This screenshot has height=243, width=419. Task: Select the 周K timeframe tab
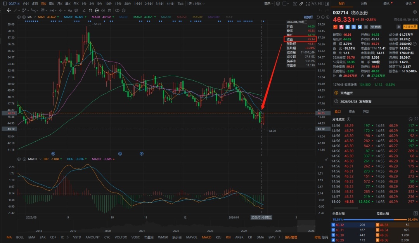point(51,3)
